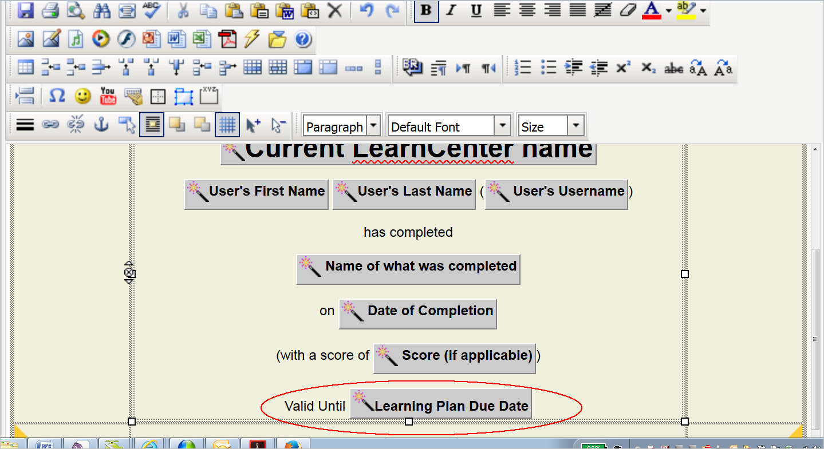Click the Redo arrow
The image size is (824, 449).
pyautogui.click(x=392, y=10)
